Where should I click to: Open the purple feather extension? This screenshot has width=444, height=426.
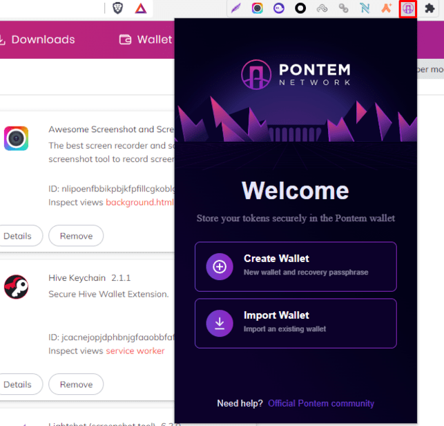tap(235, 8)
